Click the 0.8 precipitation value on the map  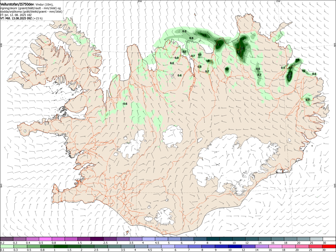[x=199, y=67]
